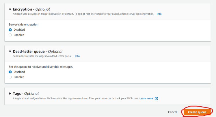Open the Info link for Dead-letter queue

pos(77,56)
